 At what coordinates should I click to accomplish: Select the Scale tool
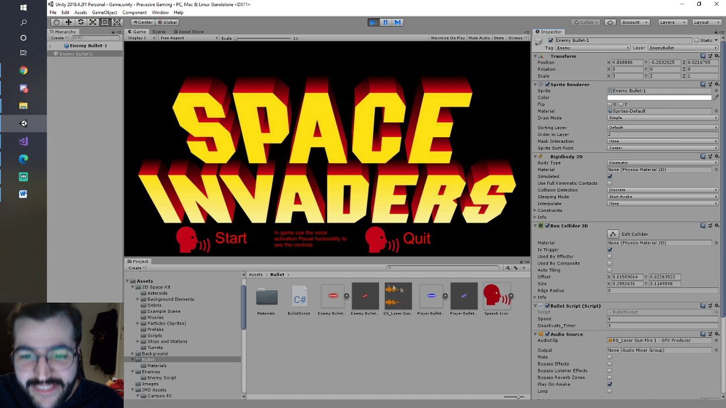[92, 22]
